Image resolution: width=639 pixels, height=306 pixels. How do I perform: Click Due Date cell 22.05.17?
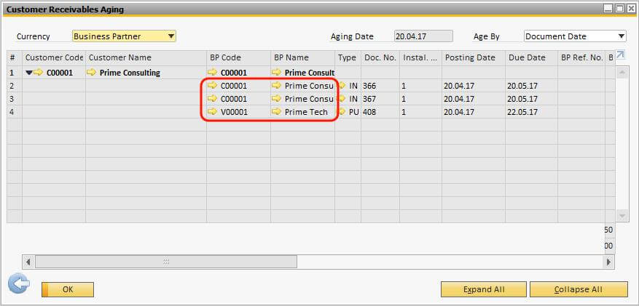[x=531, y=112]
